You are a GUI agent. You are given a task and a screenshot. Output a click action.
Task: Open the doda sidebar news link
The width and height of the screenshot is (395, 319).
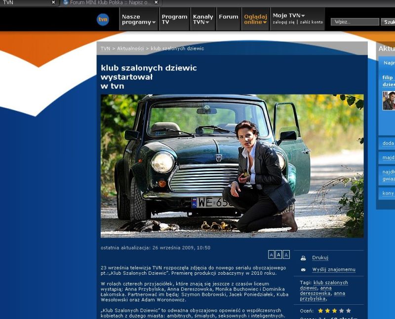click(x=388, y=143)
